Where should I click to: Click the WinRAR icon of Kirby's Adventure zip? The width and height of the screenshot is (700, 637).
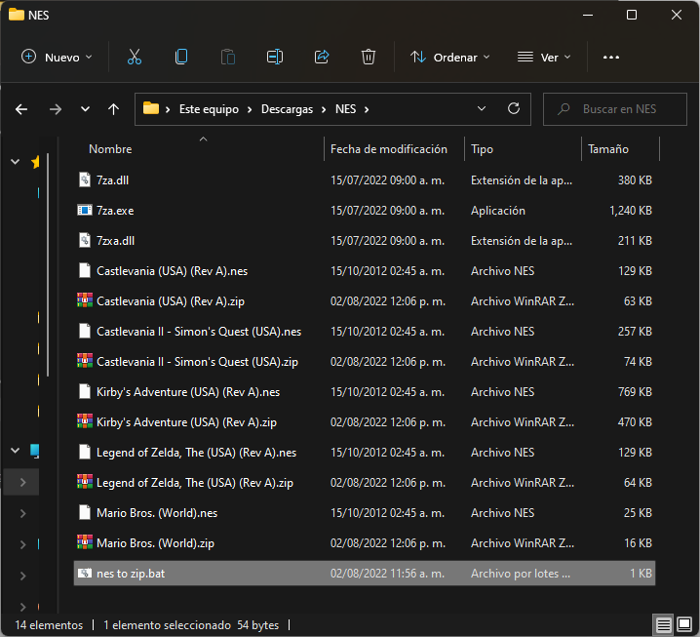(x=85, y=421)
